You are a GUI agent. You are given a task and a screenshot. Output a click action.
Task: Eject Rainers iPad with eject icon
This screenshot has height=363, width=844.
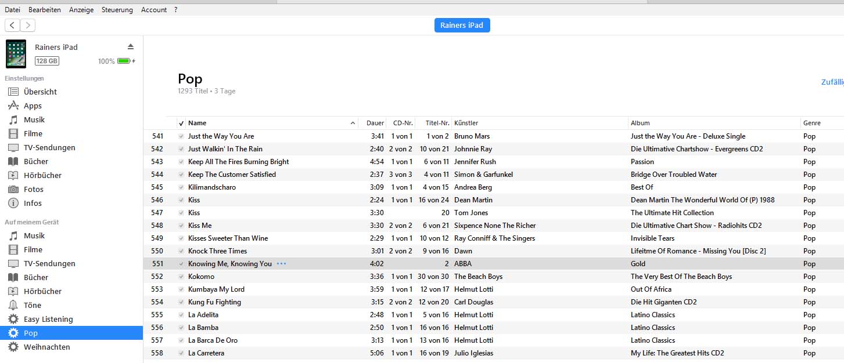(x=131, y=46)
